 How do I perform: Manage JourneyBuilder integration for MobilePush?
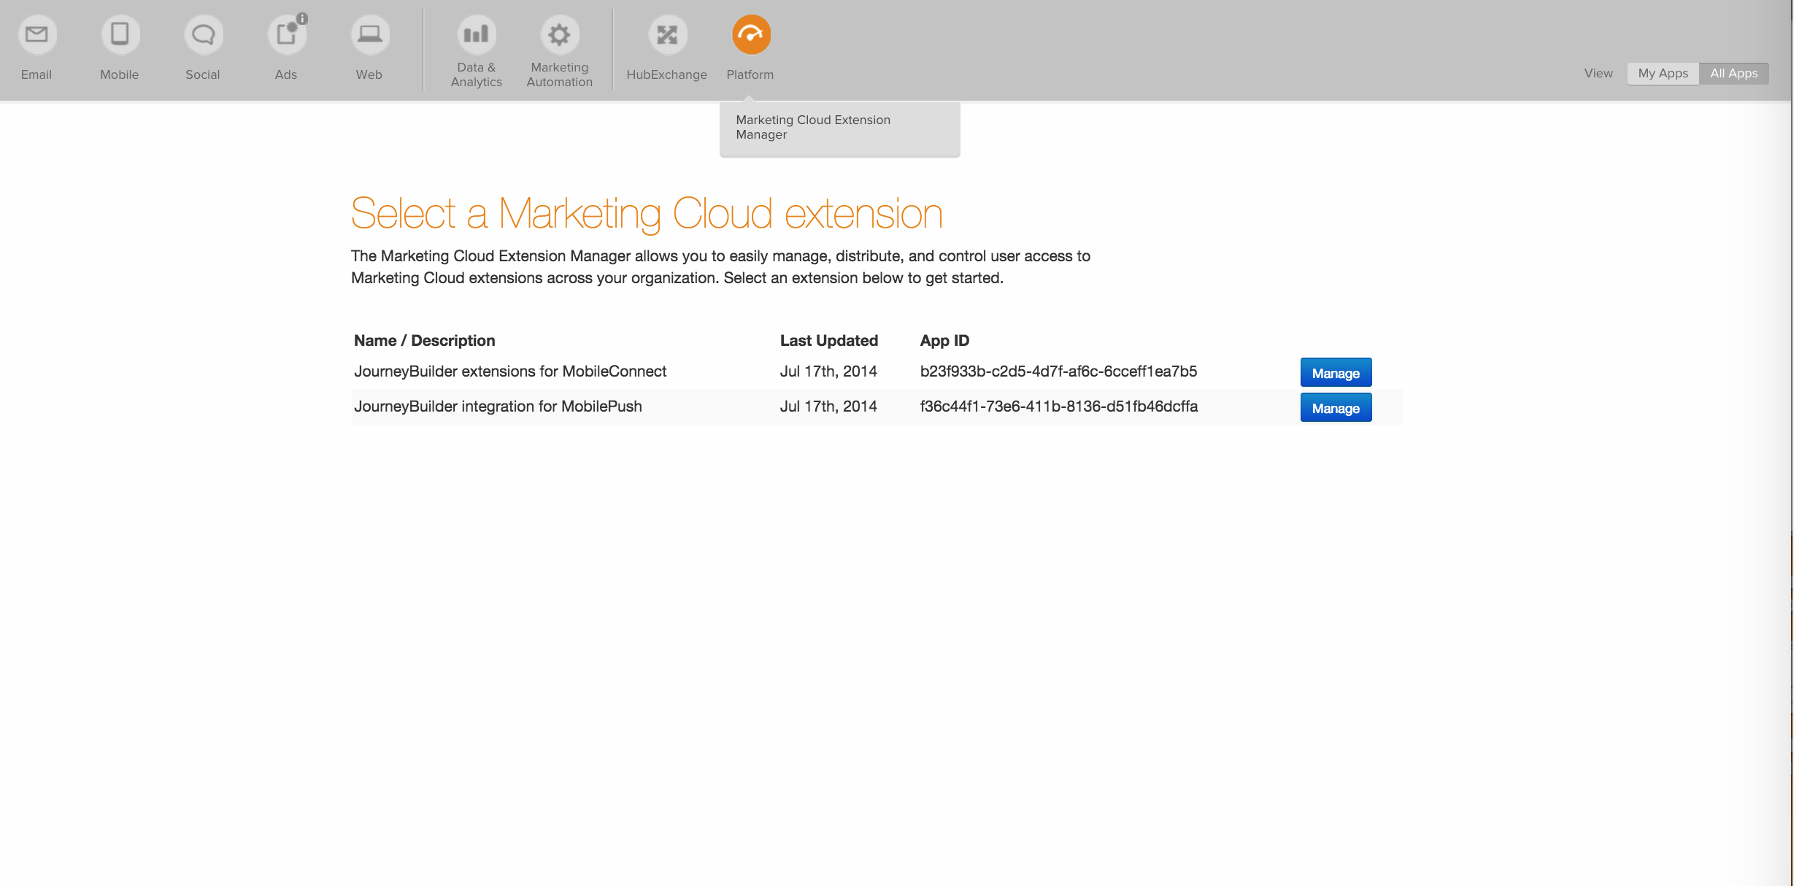(1336, 408)
